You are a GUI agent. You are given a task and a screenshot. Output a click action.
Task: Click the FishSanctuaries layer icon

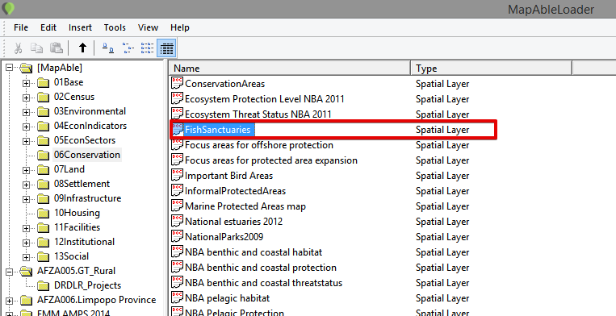point(178,129)
